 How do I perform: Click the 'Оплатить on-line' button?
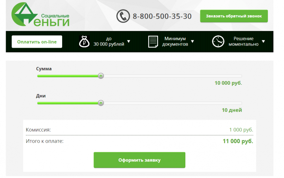click(x=37, y=42)
